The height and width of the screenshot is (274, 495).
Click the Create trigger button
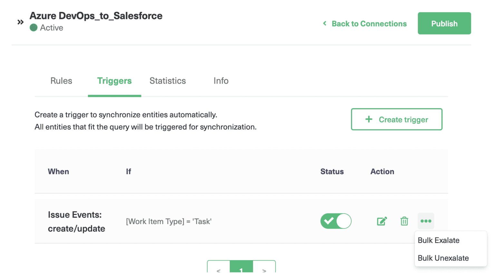click(x=396, y=119)
